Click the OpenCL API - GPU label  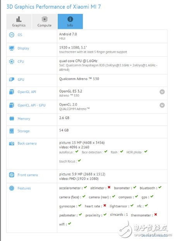(x=31, y=105)
